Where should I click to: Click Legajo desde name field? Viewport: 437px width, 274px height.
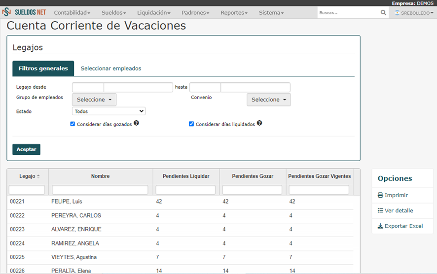[x=138, y=87]
